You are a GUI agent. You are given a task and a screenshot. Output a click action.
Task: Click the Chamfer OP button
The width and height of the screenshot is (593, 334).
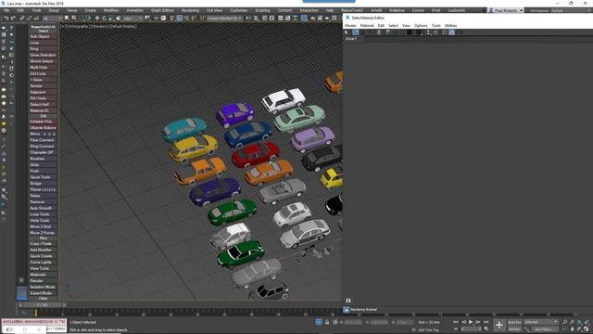[x=44, y=152]
